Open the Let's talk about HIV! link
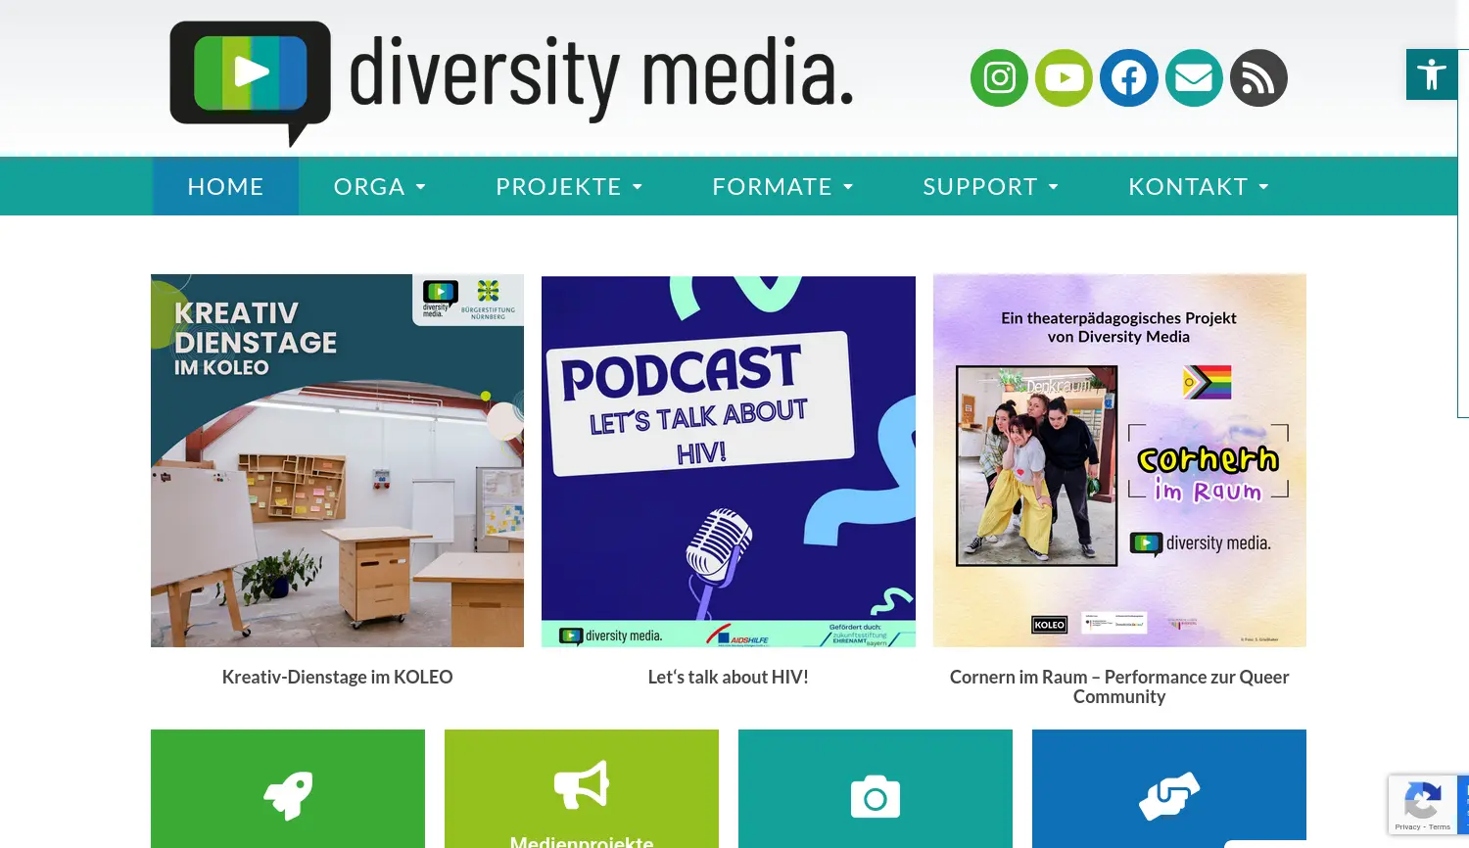Screen dimensions: 1469x848 coord(728,677)
